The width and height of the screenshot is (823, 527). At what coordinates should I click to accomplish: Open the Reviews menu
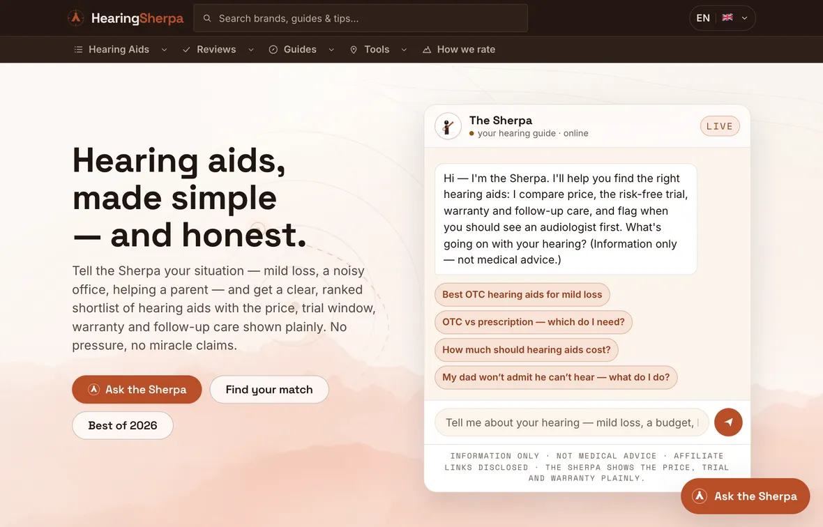216,49
